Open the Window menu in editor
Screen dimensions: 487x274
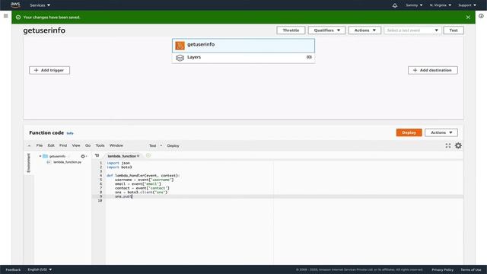tap(116, 145)
